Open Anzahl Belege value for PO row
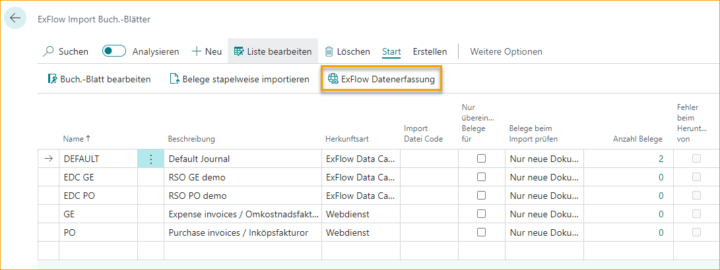Image resolution: width=720 pixels, height=270 pixels. click(x=661, y=232)
